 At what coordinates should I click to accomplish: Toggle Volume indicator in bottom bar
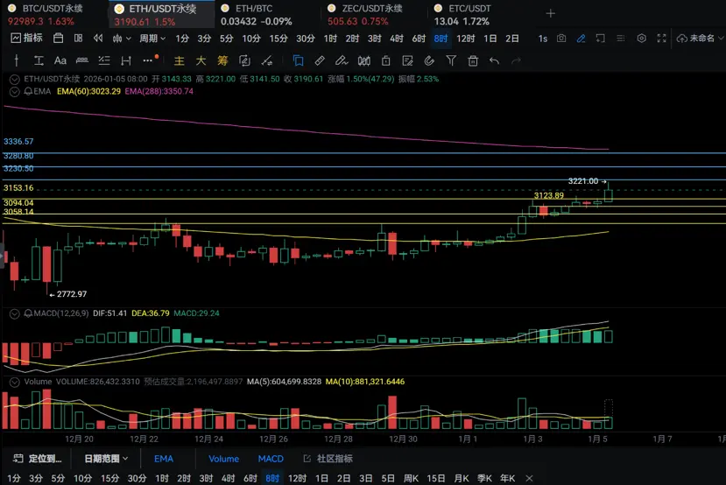click(x=223, y=459)
